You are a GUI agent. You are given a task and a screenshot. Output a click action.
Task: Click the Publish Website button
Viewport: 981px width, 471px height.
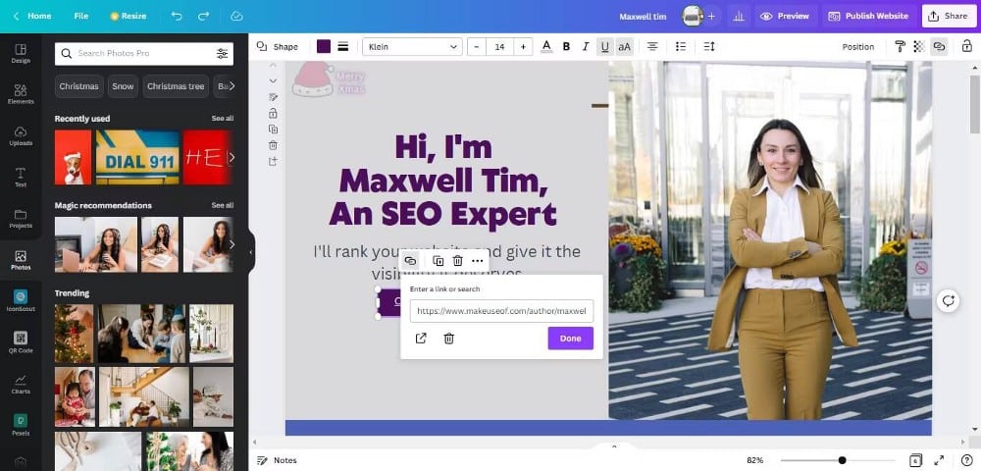click(868, 17)
